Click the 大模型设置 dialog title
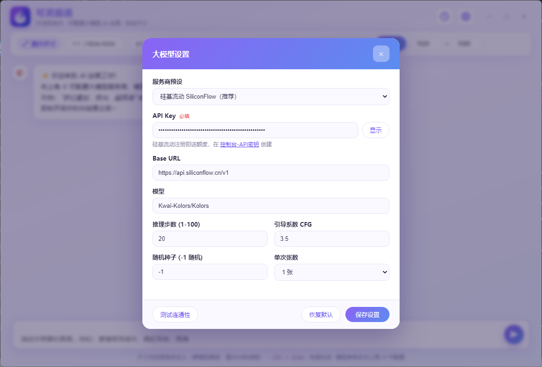Screen dimensions: 542x367 click(x=171, y=54)
